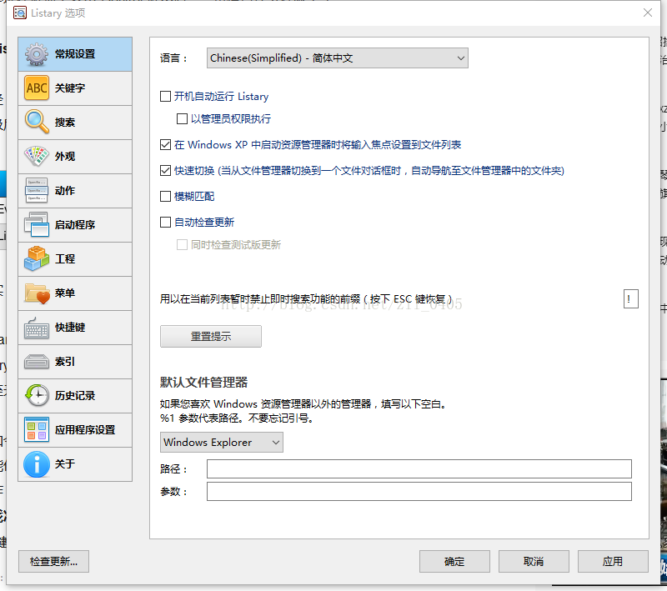Enable 开机自动运行 Listary checkbox
The width and height of the screenshot is (667, 591).
tap(165, 96)
